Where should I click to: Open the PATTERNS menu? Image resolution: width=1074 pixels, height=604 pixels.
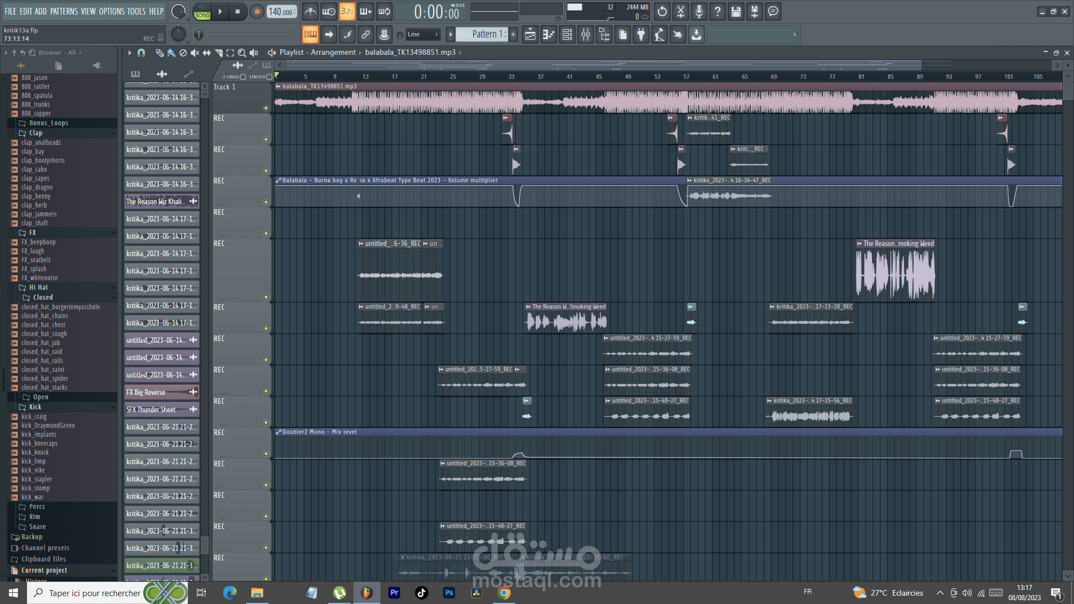[x=64, y=11]
